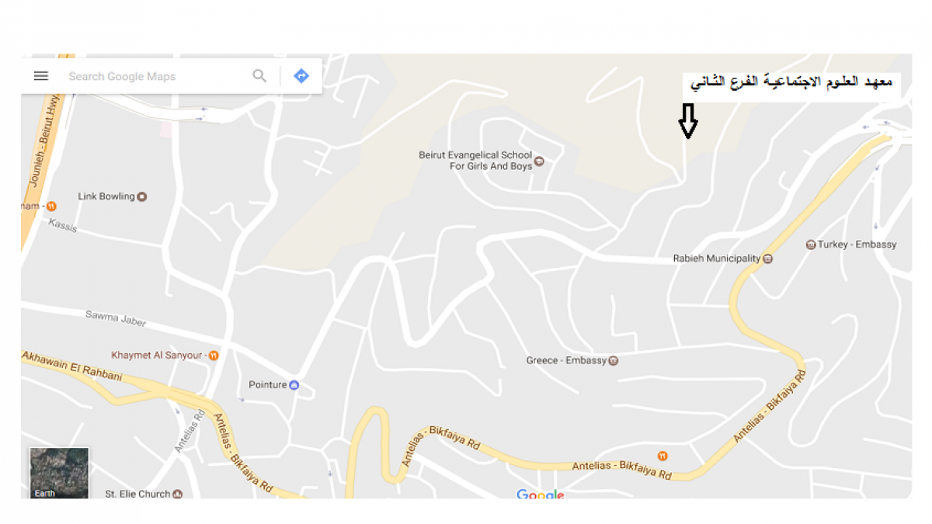Click the Sawma Jaber street label
Viewport: 932px width, 524px height.
point(115,318)
